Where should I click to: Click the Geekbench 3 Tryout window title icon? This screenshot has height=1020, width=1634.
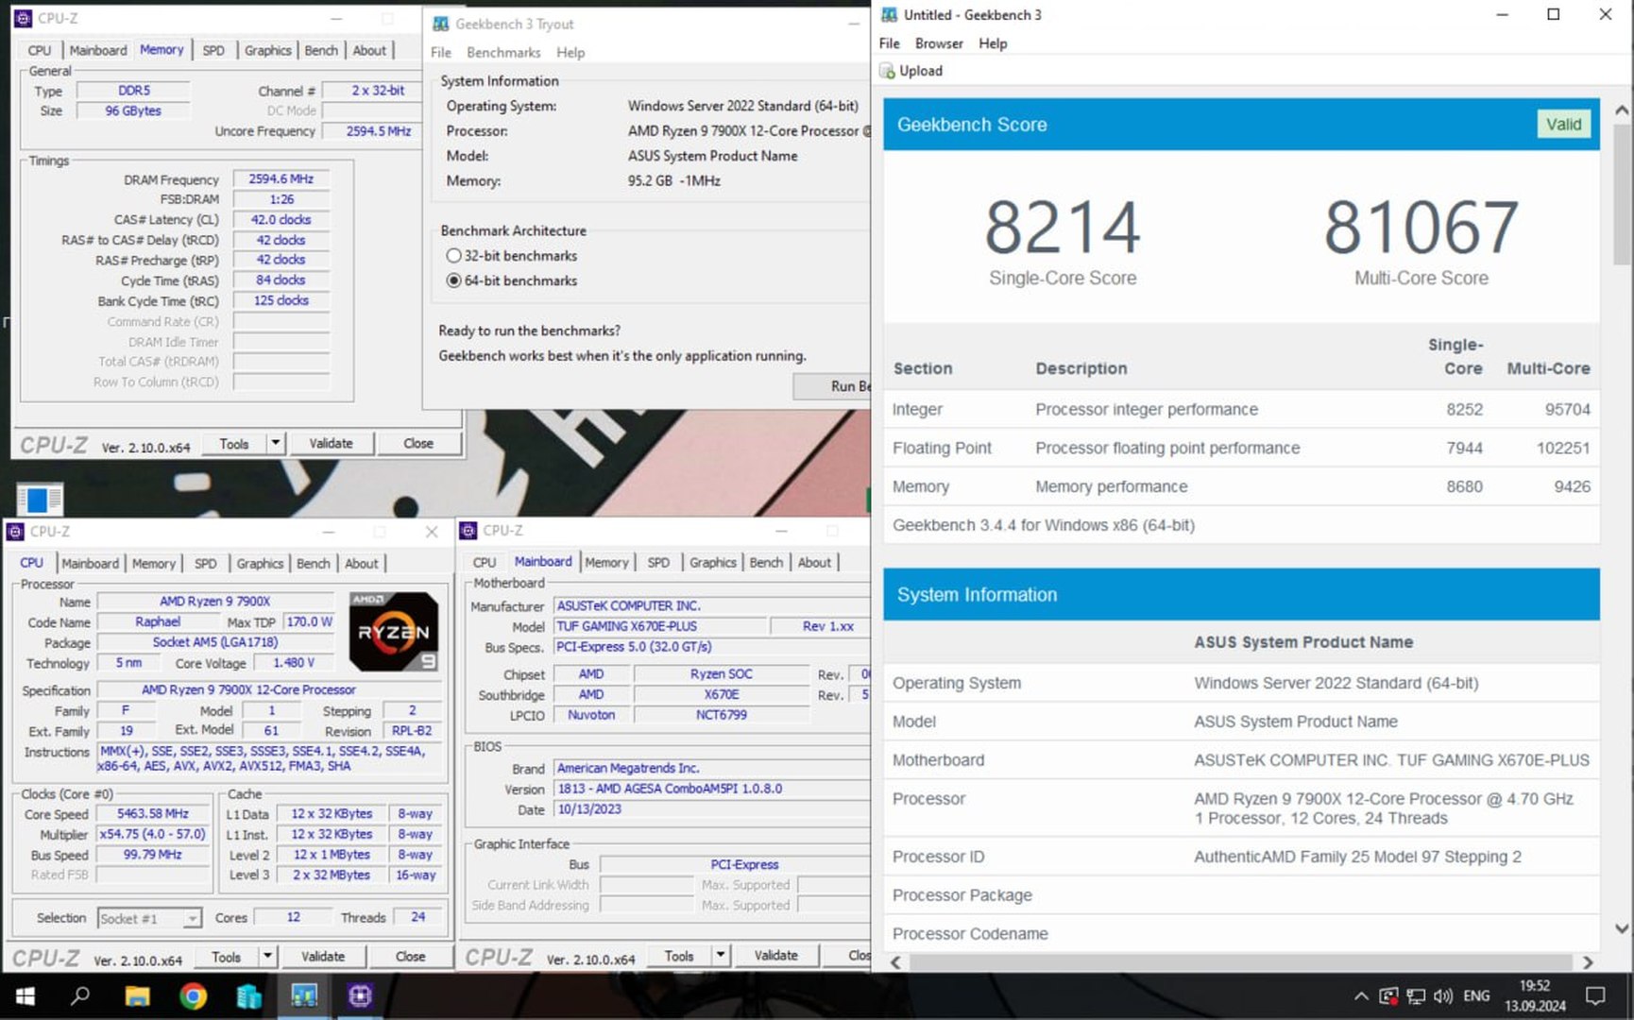tap(441, 24)
